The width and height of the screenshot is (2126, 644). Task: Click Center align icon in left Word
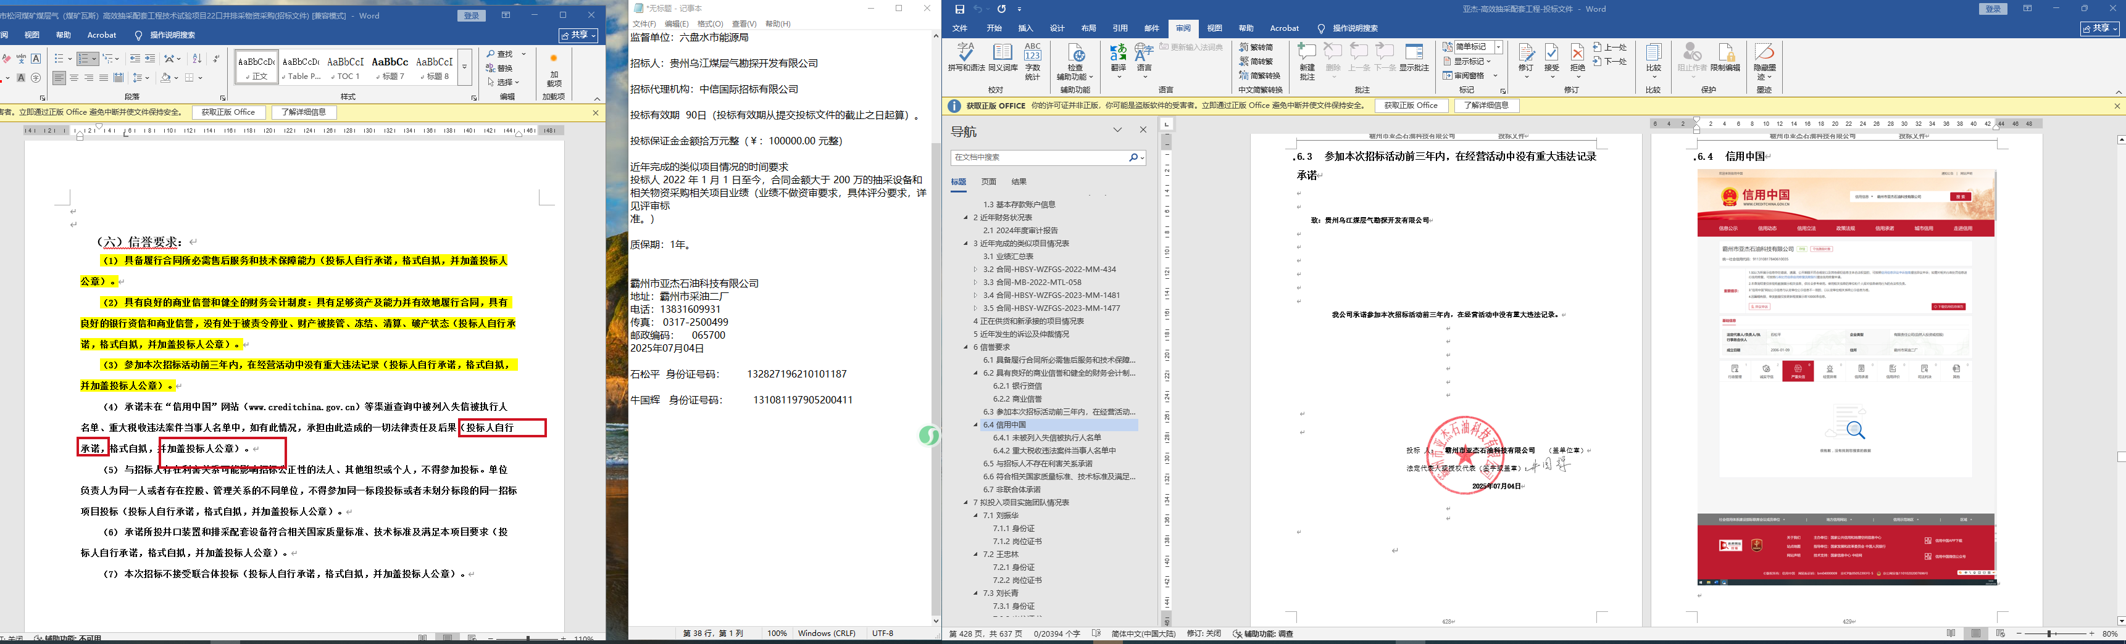[x=74, y=78]
